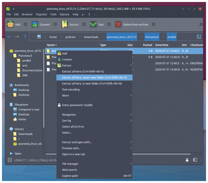Click the blue up-level arrow
Screen dimensions: 208x183
(x=25, y=37)
